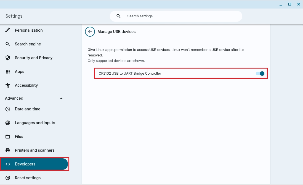Click the Date and time clock icon
This screenshot has width=303, height=185.
click(x=8, y=109)
